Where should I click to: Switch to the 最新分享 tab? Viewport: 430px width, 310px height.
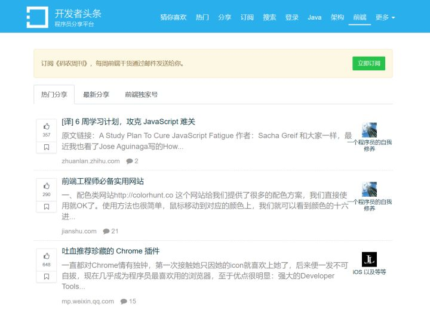(x=96, y=94)
